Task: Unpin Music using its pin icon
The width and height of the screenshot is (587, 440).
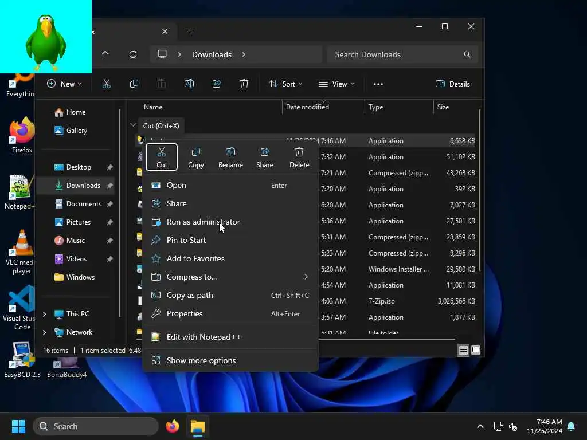Action: [x=109, y=241]
